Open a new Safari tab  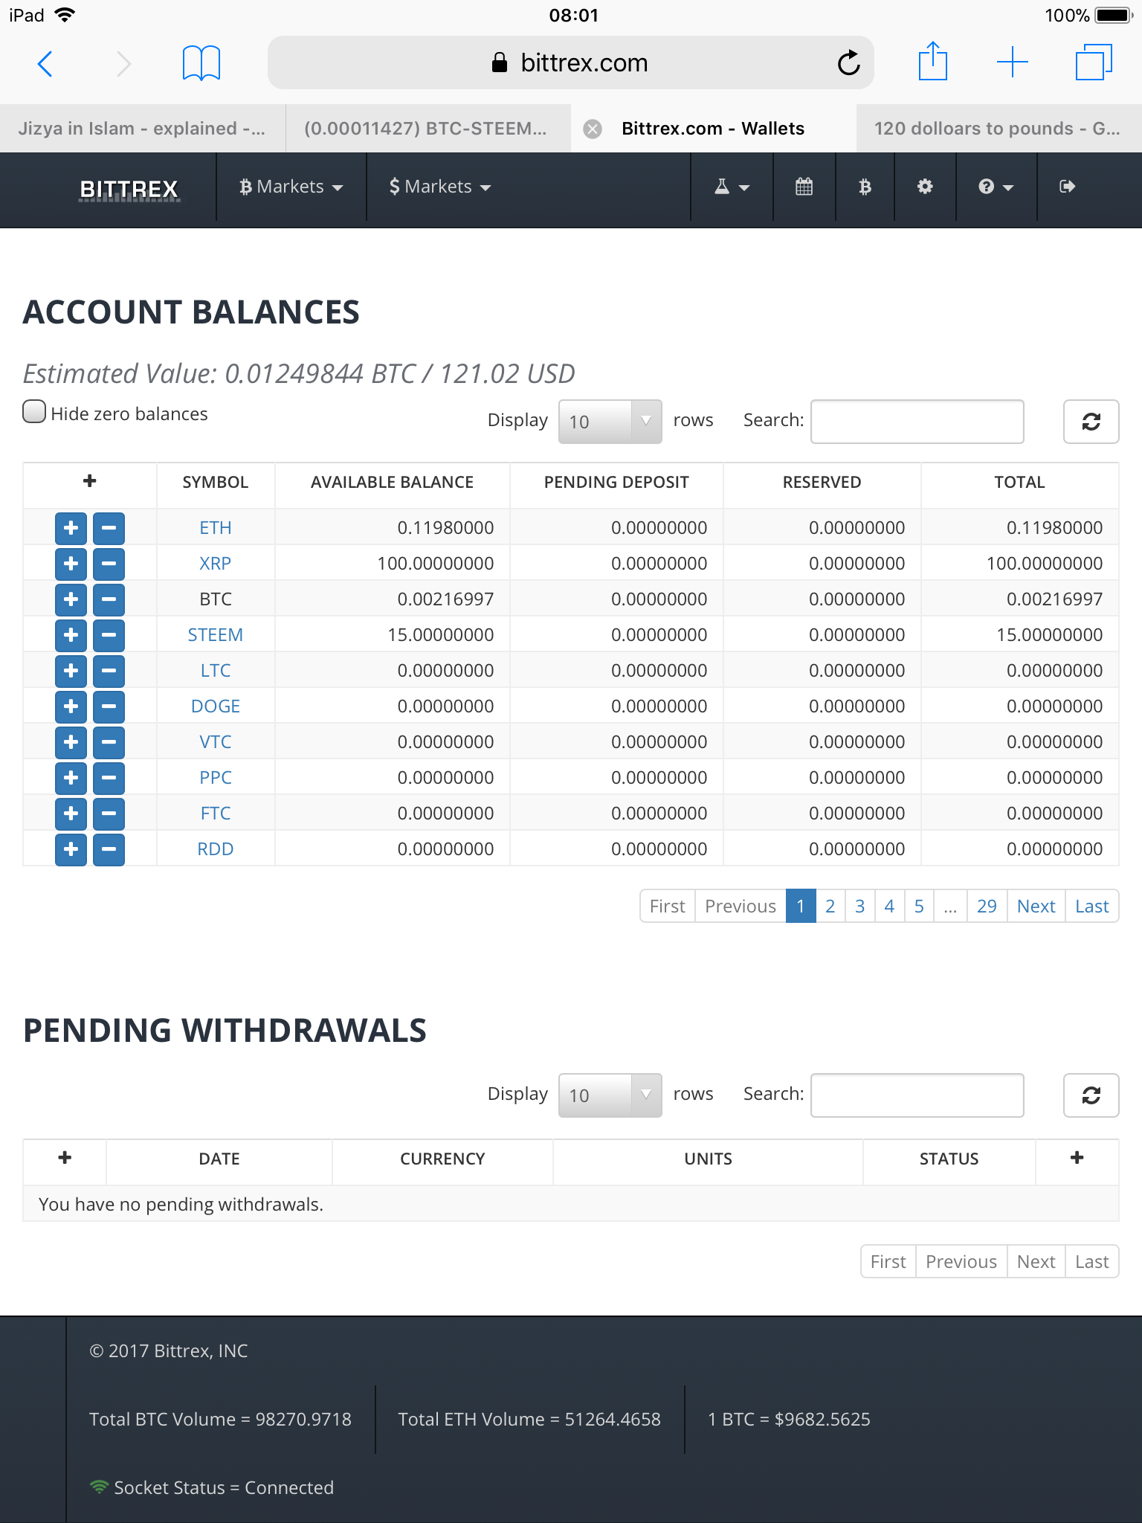pos(1013,62)
